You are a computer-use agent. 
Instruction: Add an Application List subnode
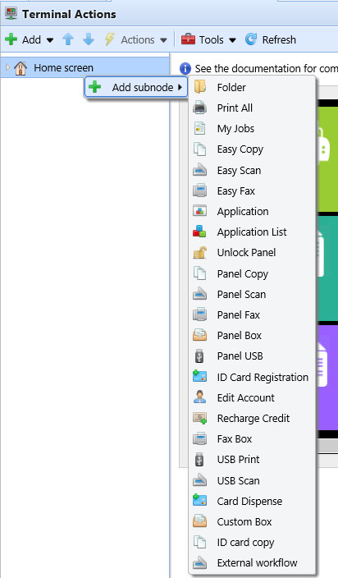(x=252, y=232)
